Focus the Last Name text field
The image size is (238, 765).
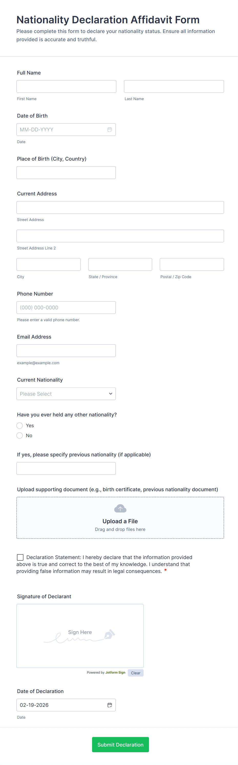tap(174, 86)
